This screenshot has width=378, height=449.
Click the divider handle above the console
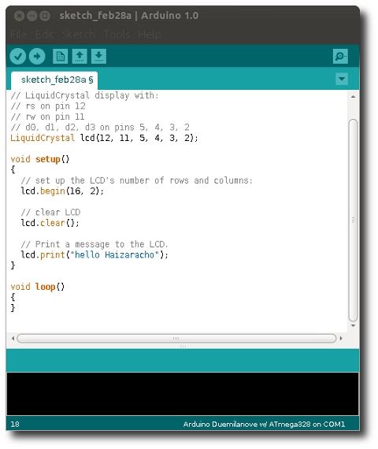[183, 347]
